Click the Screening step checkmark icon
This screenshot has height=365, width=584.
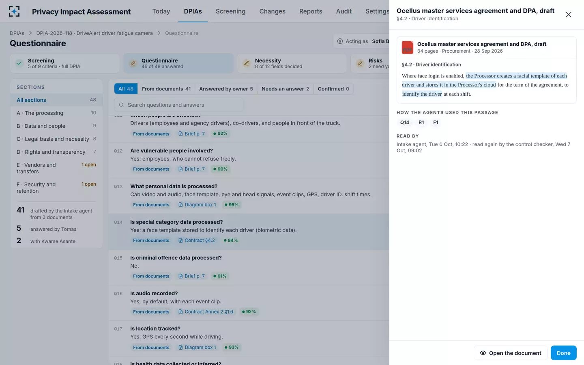[x=19, y=63]
